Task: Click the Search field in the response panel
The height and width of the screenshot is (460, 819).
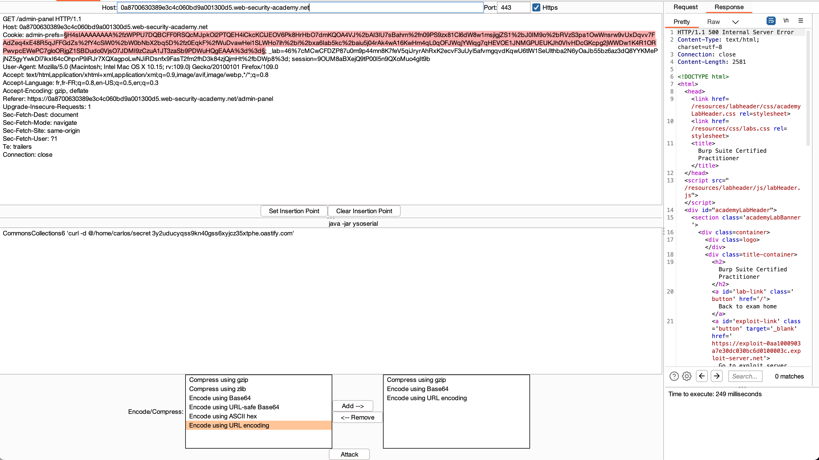Action: tap(745, 376)
